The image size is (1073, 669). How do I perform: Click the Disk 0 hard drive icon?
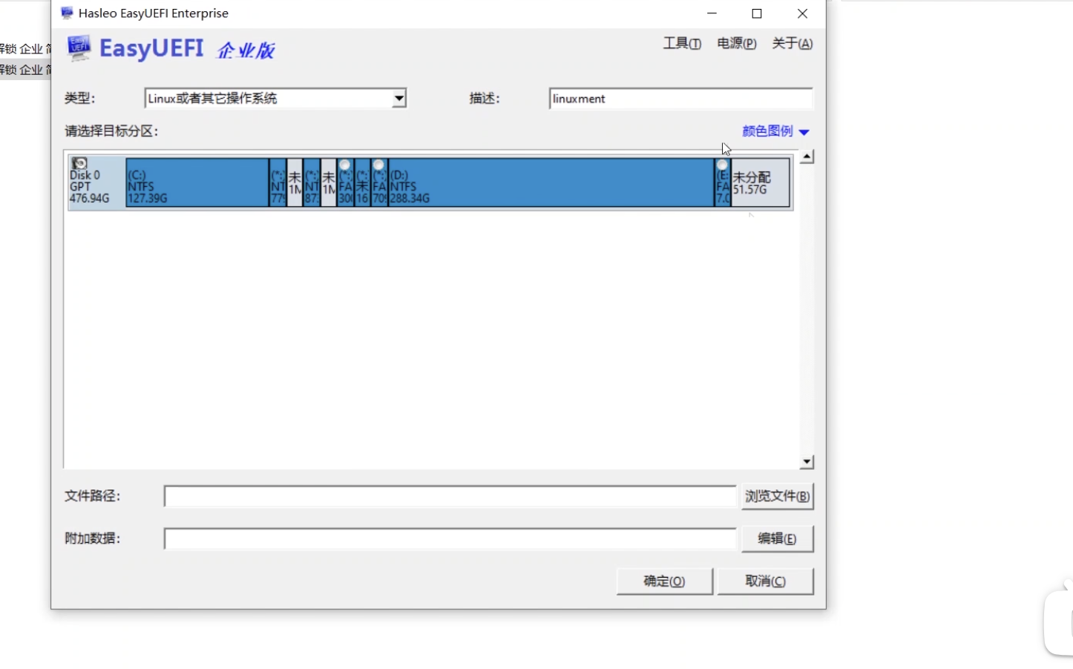79,163
